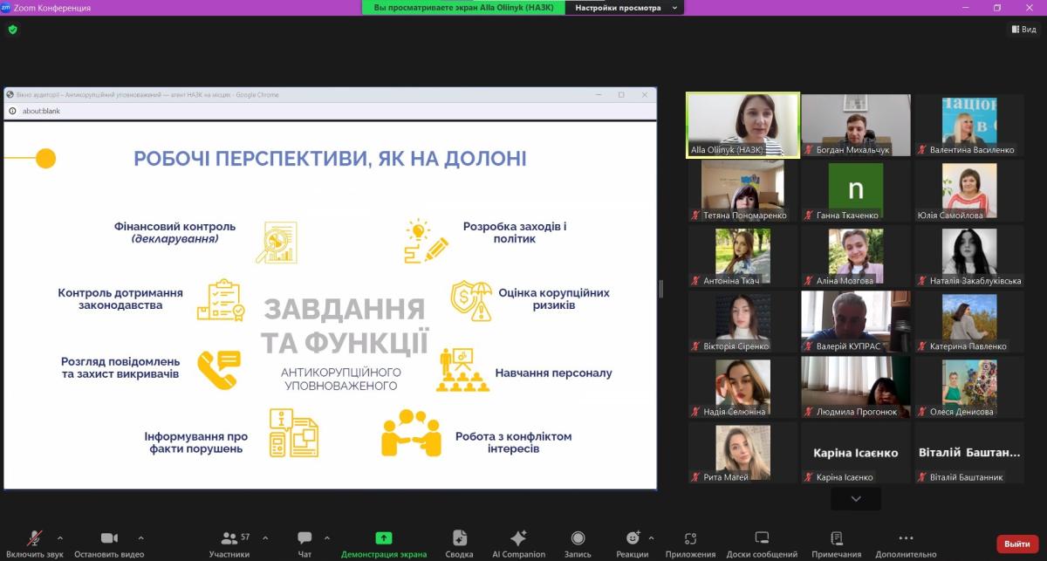Select Аліна Мозгова video tile

856,256
